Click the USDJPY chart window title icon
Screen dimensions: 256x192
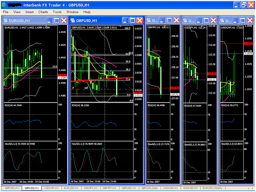pos(185,20)
